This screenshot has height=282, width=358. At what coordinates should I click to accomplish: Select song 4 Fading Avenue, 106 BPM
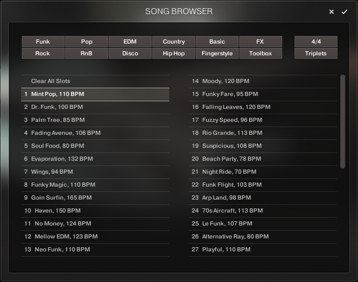coord(95,133)
